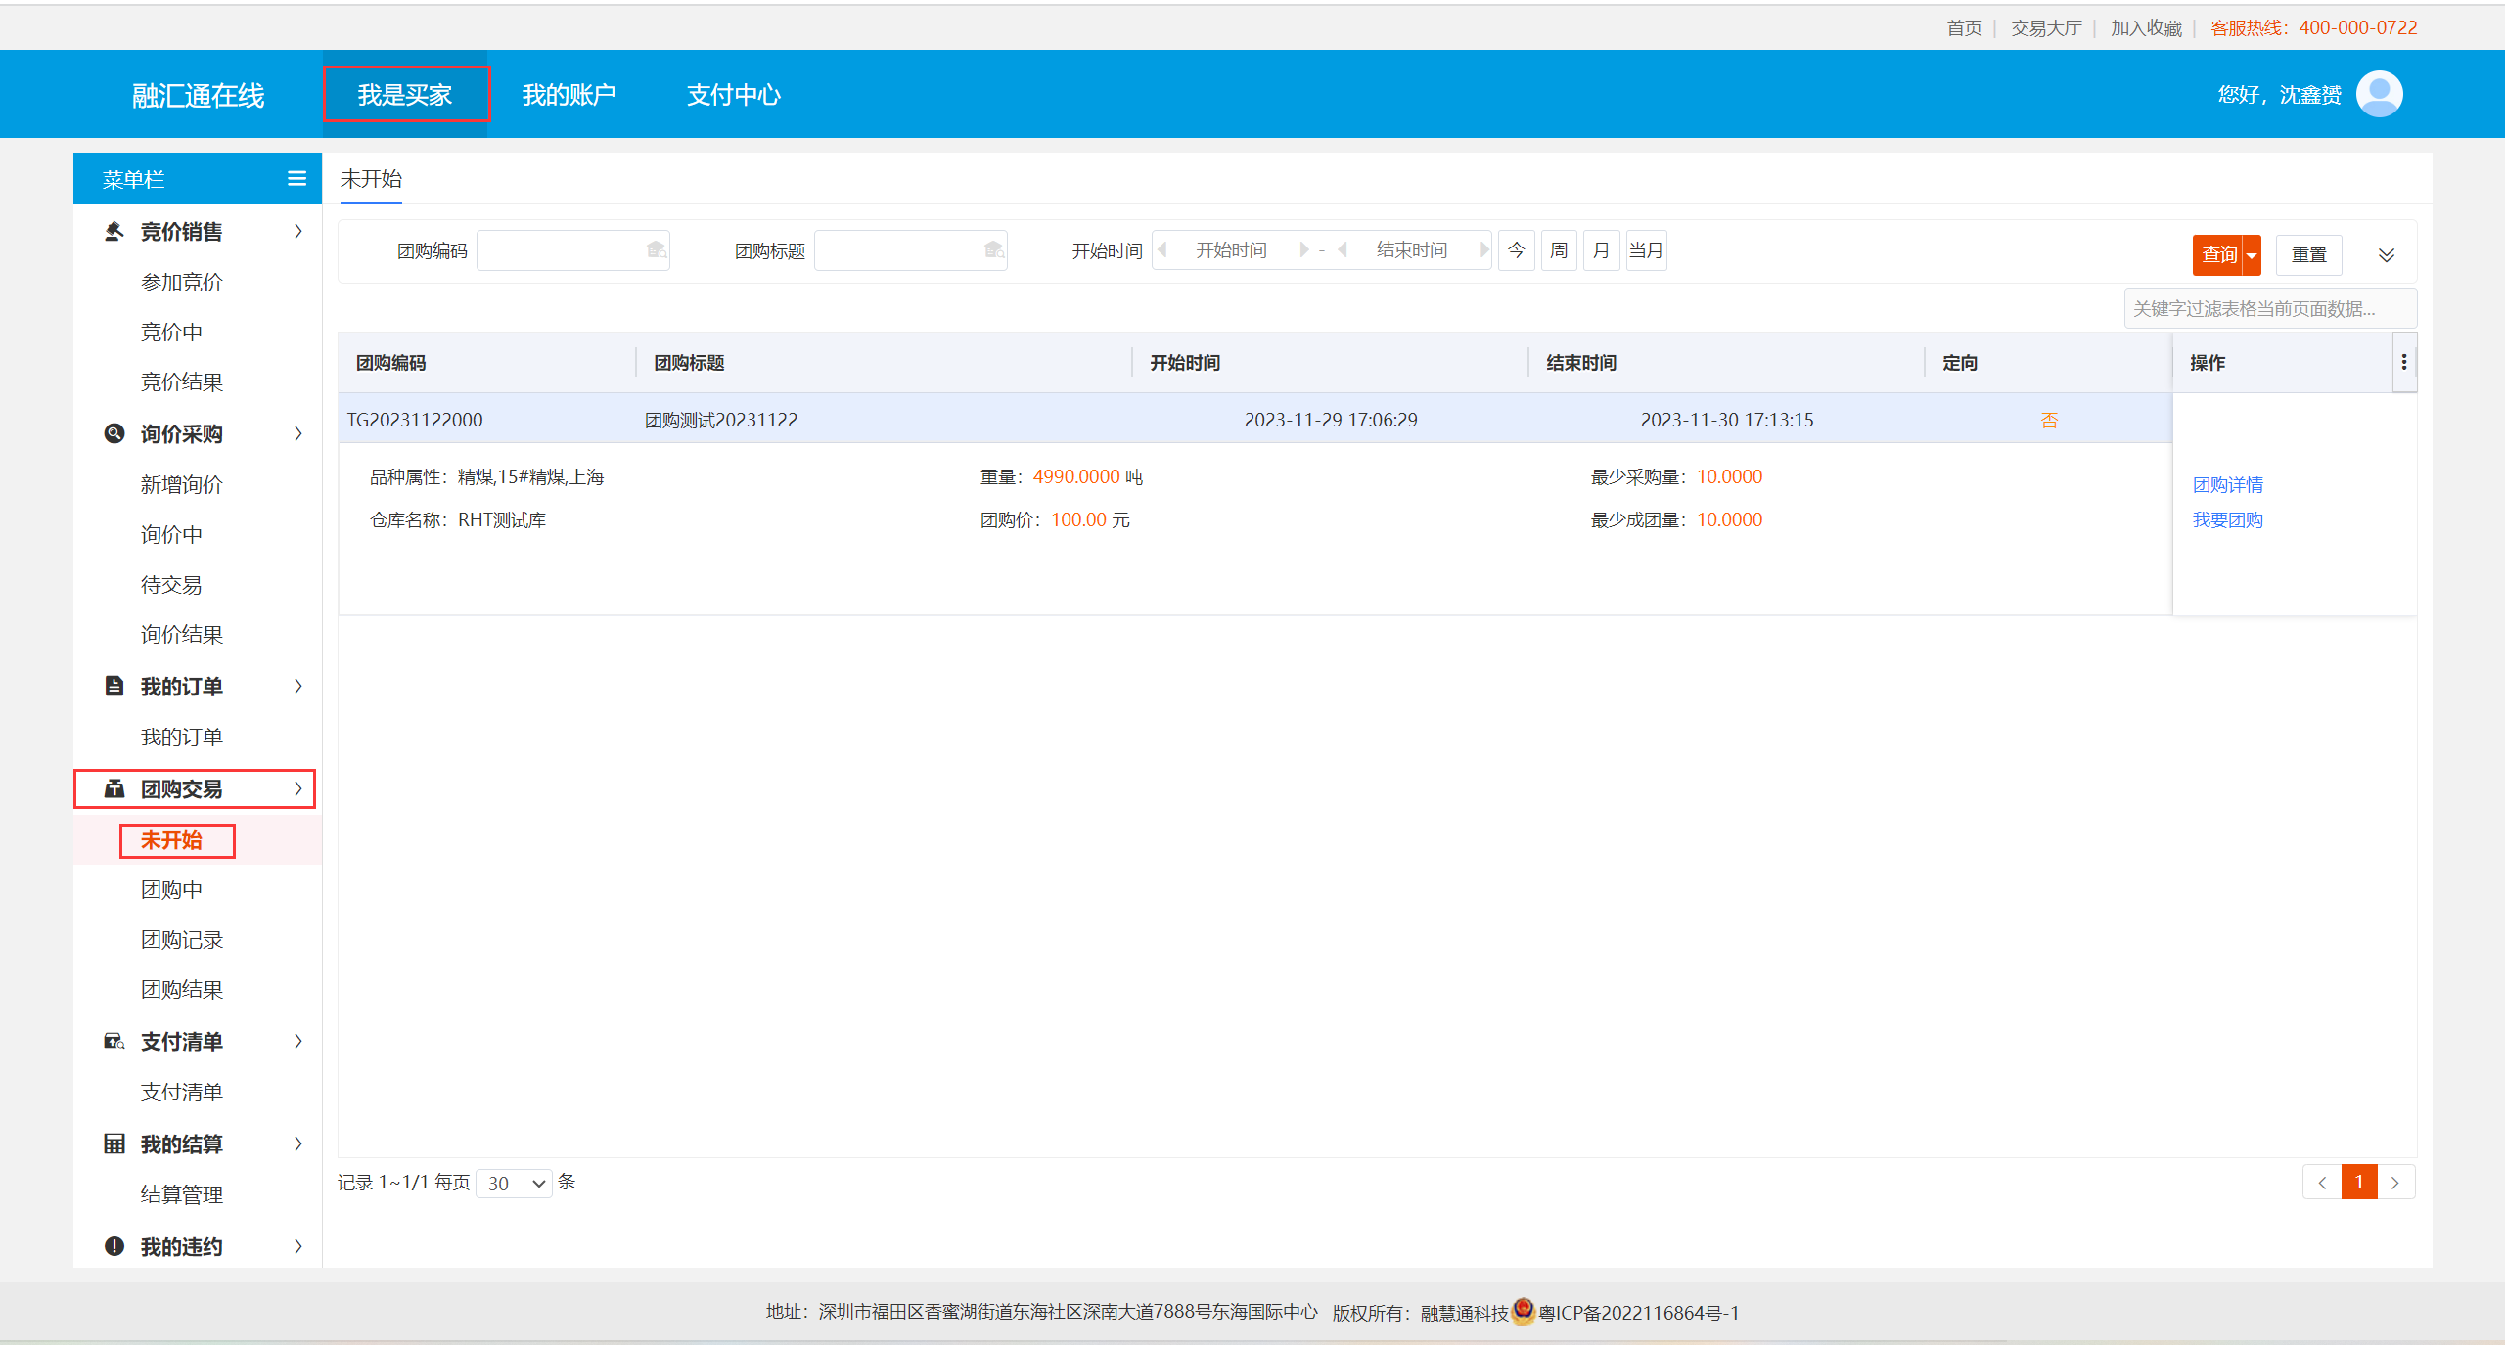The height and width of the screenshot is (1345, 2505).
Task: Click the 团购交易 icon in sidebar
Action: [114, 788]
